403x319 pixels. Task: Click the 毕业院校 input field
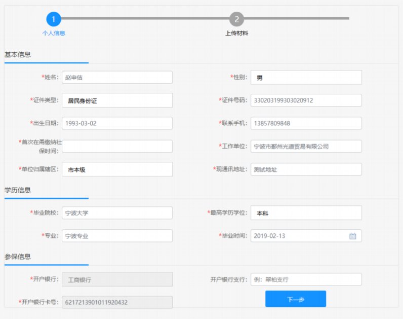pyautogui.click(x=117, y=214)
